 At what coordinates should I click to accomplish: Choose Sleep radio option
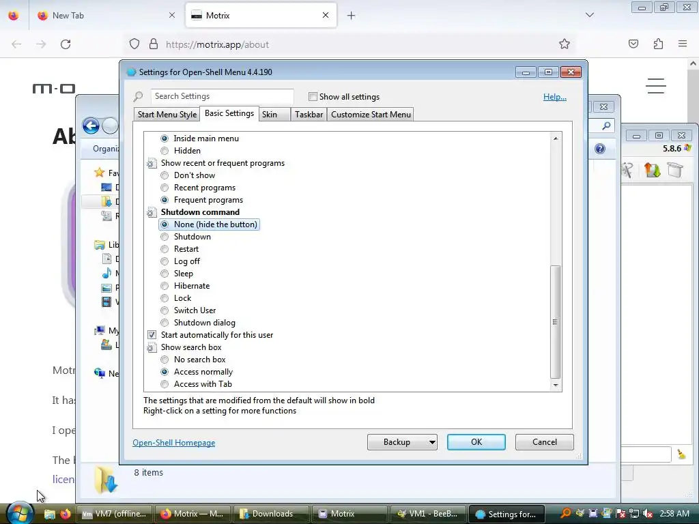click(x=165, y=274)
